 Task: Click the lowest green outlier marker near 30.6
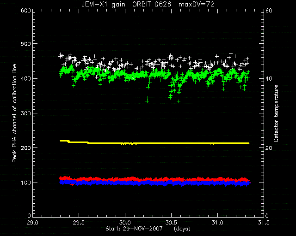point(179,101)
